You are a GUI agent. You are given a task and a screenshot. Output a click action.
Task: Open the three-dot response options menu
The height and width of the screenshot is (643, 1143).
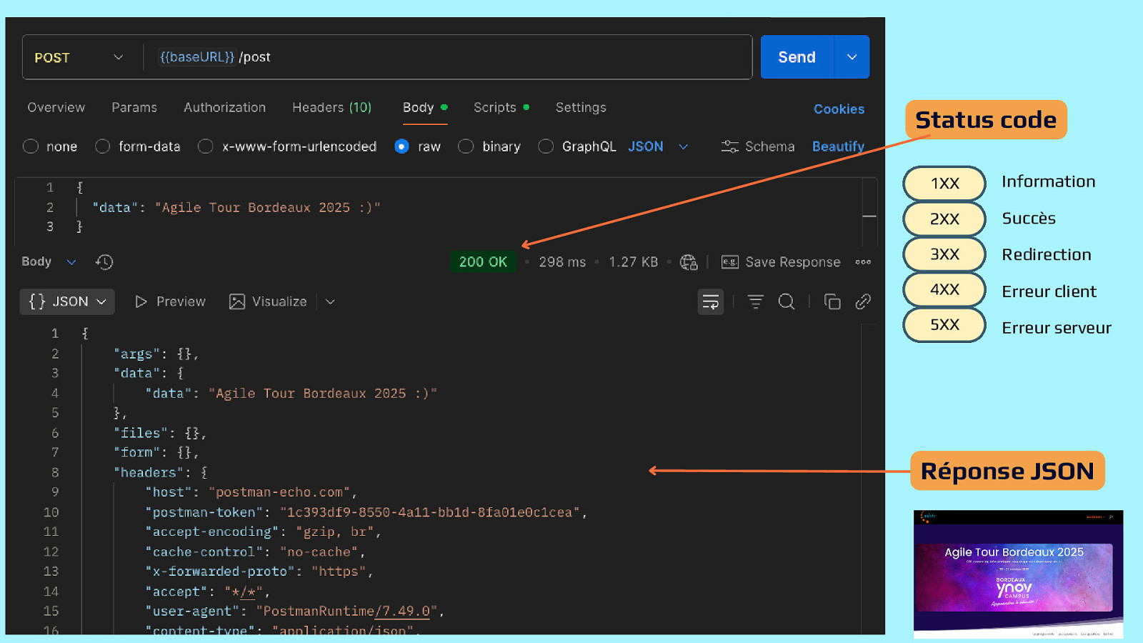(x=863, y=262)
